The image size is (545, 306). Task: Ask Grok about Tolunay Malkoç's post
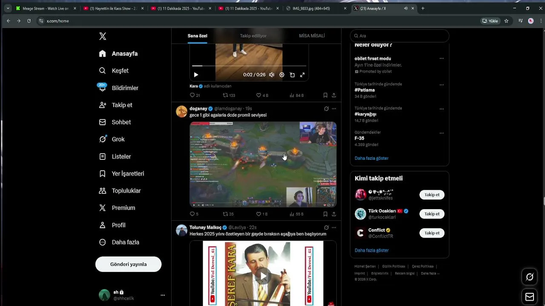(x=326, y=227)
